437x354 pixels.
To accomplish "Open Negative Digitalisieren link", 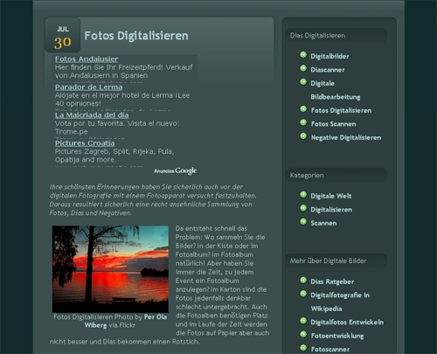I will [x=346, y=137].
